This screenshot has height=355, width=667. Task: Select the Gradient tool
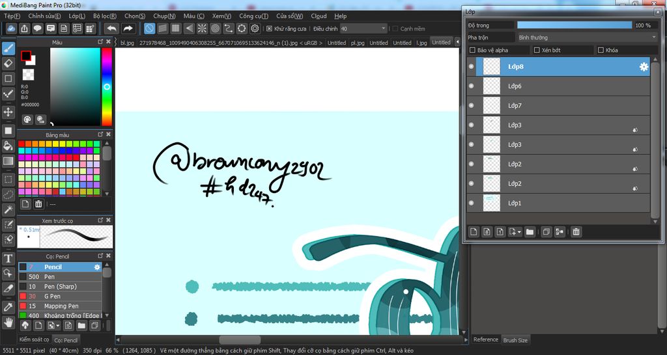[x=8, y=161]
